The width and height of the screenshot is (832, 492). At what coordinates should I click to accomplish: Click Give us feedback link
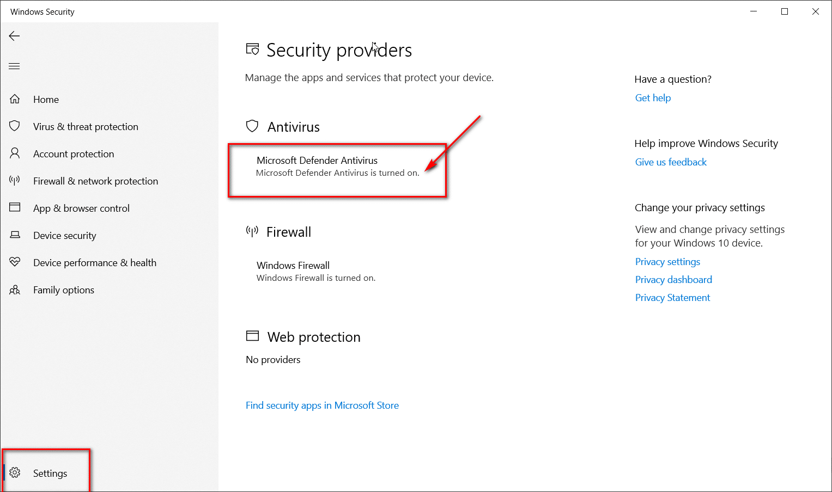click(671, 162)
